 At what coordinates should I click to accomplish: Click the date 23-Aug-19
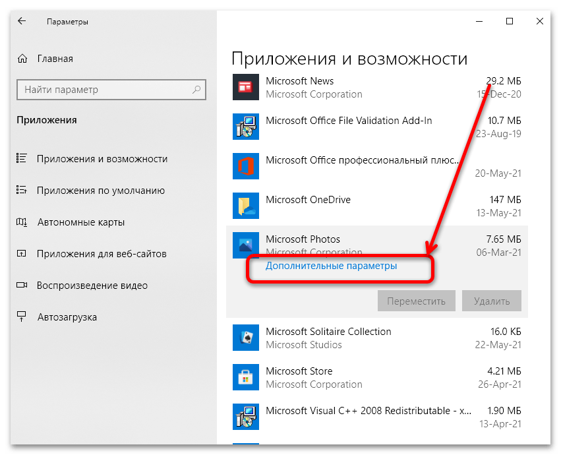click(498, 133)
